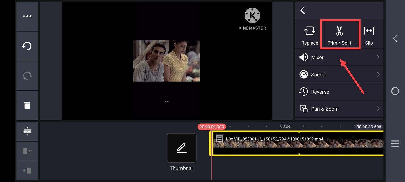Image resolution: width=405 pixels, height=182 pixels.
Task: Expand the Speed settings chevron
Action: [378, 75]
